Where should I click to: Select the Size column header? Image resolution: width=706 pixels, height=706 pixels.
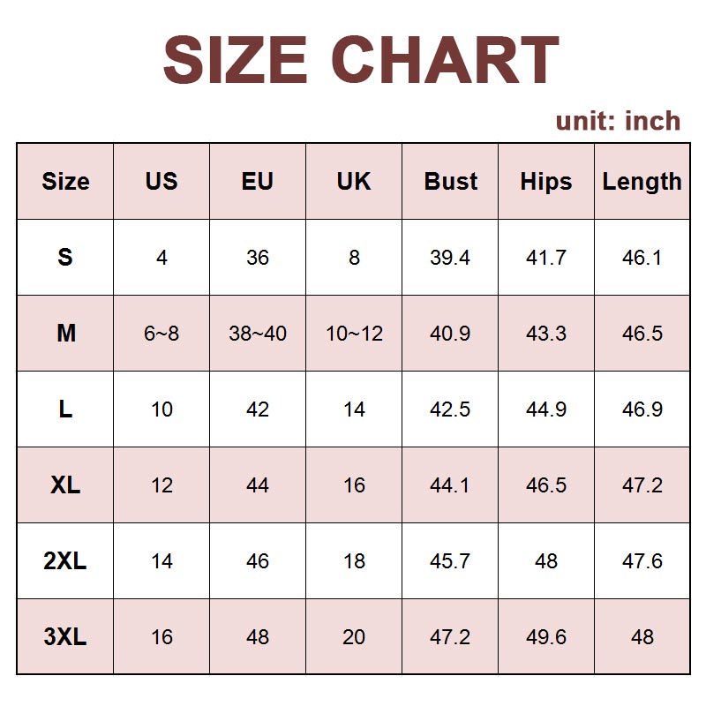click(x=65, y=182)
